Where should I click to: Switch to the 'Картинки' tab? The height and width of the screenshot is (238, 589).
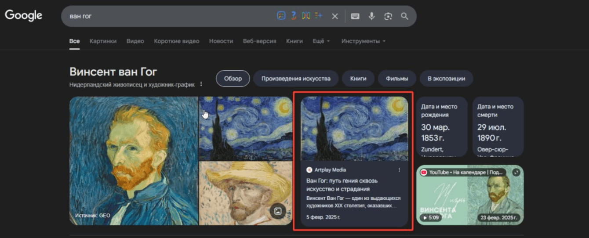[x=103, y=41]
